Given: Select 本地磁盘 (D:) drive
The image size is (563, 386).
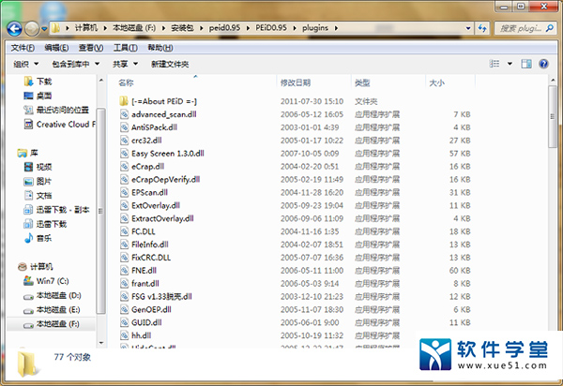Looking at the screenshot, I should pyautogui.click(x=53, y=295).
